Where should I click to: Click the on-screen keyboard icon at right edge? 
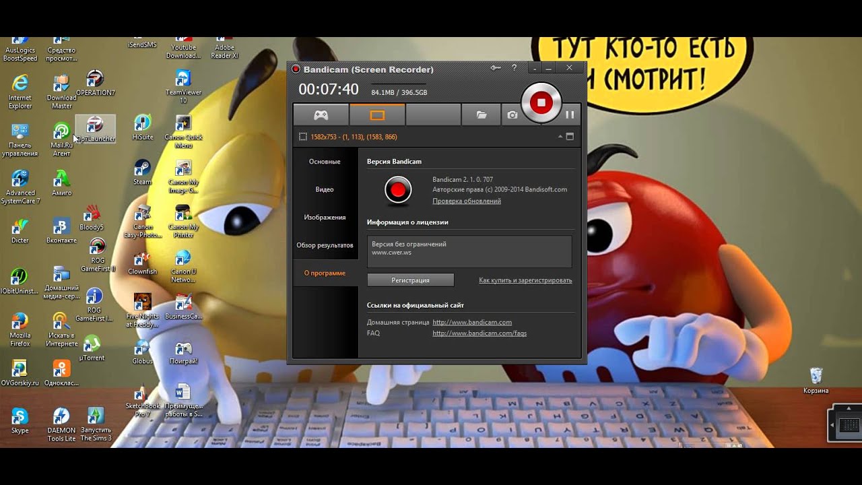(x=849, y=424)
